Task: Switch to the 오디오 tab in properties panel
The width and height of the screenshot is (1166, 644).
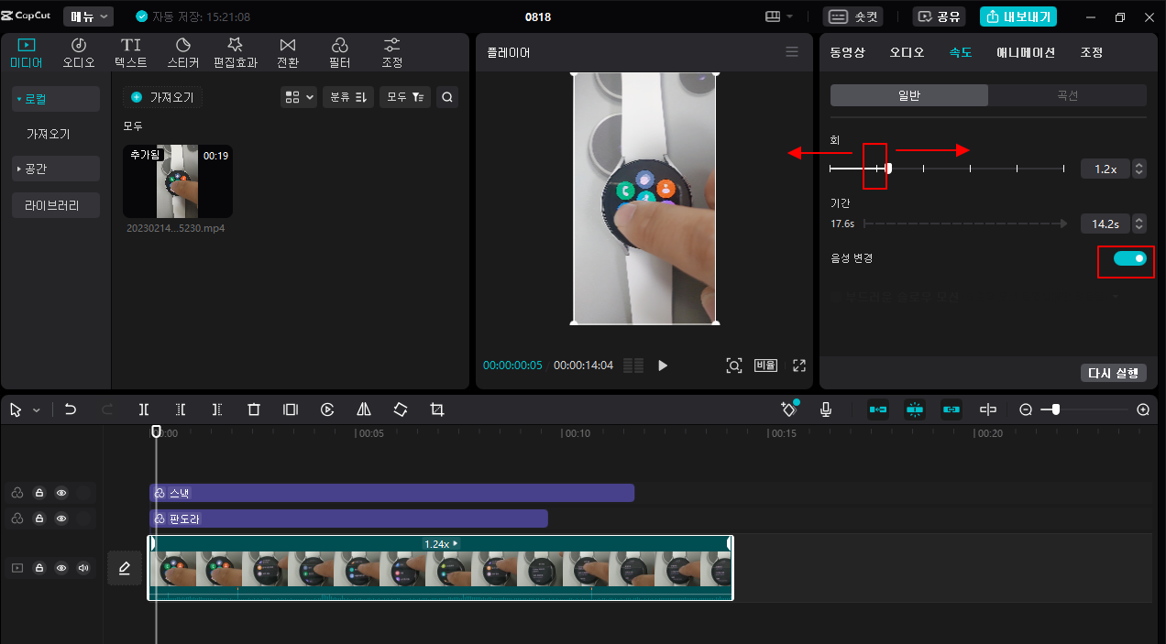Action: (907, 52)
